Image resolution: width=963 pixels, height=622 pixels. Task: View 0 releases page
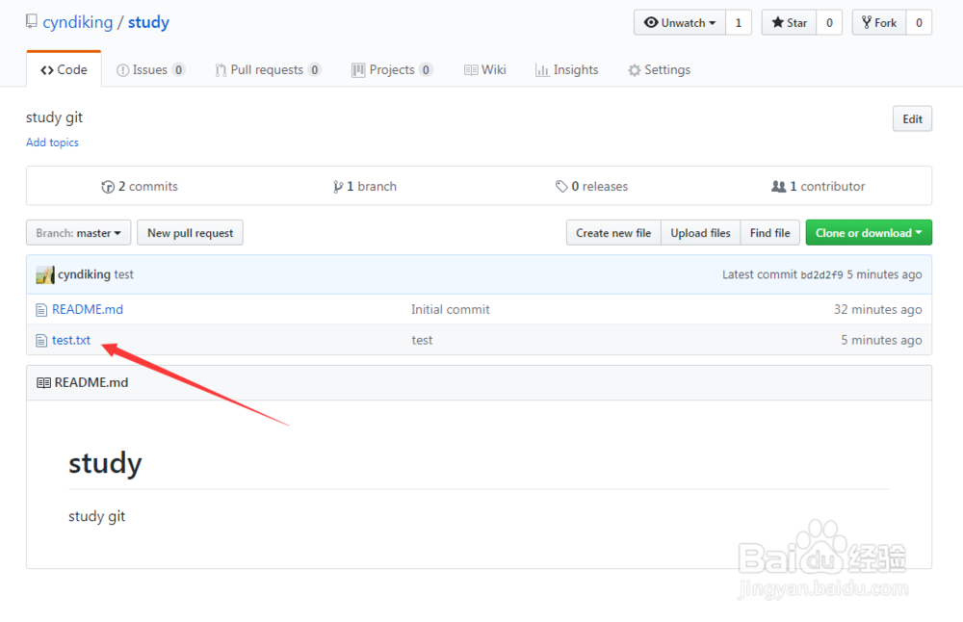click(591, 186)
